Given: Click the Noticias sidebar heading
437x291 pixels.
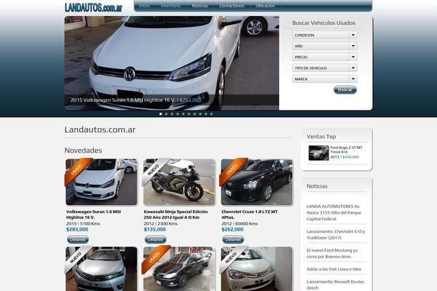Looking at the screenshot, I should click(x=317, y=186).
